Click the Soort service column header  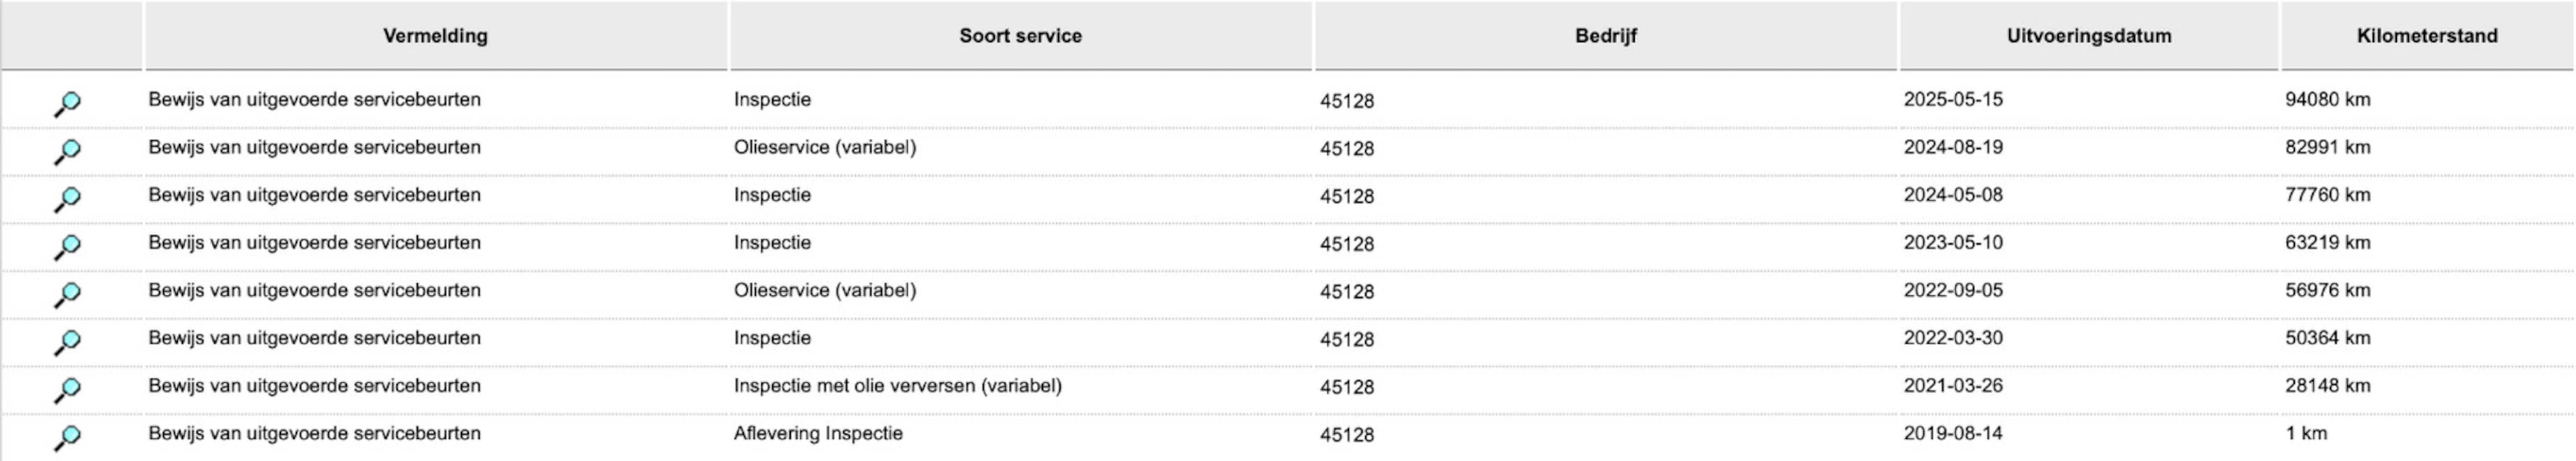click(x=1020, y=36)
